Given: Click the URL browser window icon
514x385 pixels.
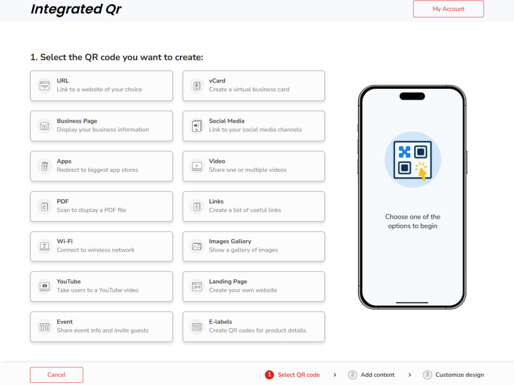Looking at the screenshot, I should (x=45, y=86).
